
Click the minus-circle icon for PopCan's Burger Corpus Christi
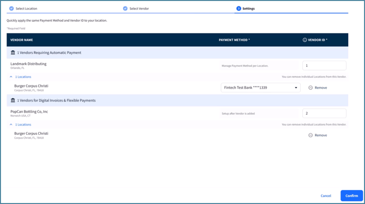pyautogui.click(x=311, y=135)
